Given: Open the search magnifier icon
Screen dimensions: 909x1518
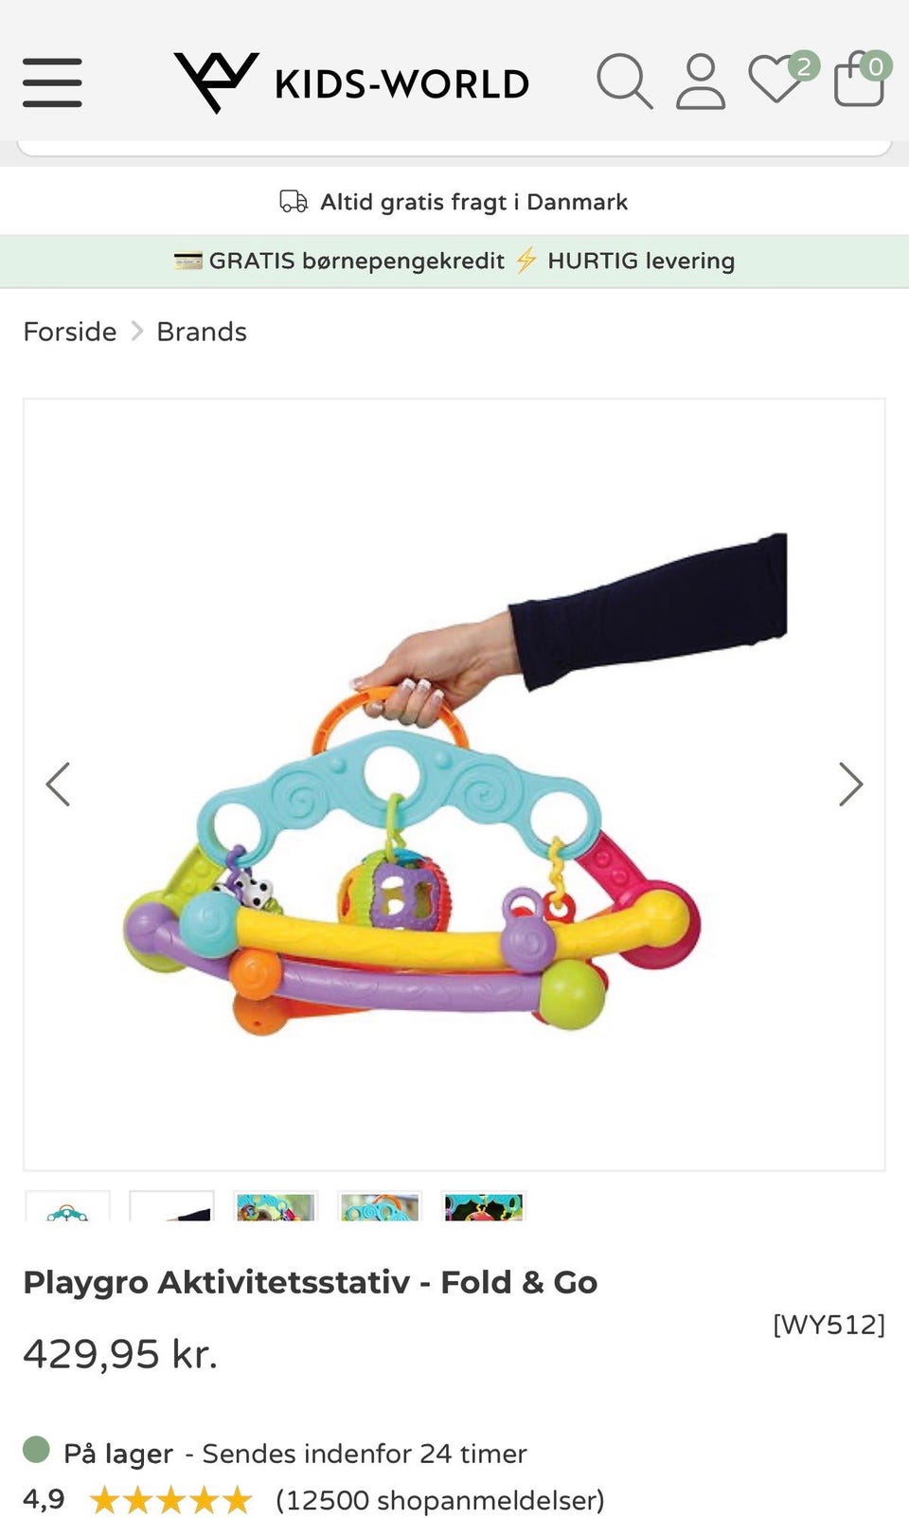Looking at the screenshot, I should tap(624, 81).
